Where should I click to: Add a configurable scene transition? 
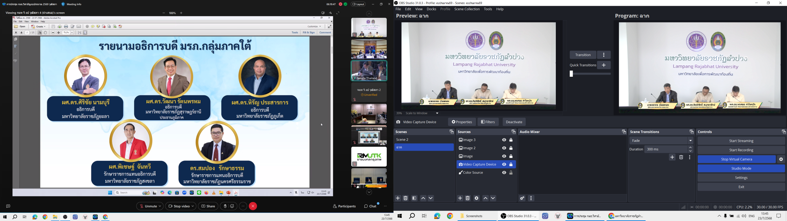[x=672, y=157]
